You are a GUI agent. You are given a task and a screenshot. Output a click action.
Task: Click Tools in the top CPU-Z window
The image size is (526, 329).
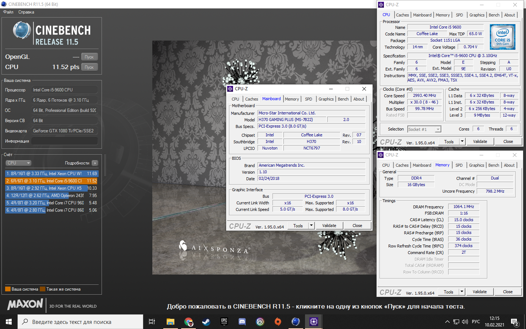coord(449,141)
